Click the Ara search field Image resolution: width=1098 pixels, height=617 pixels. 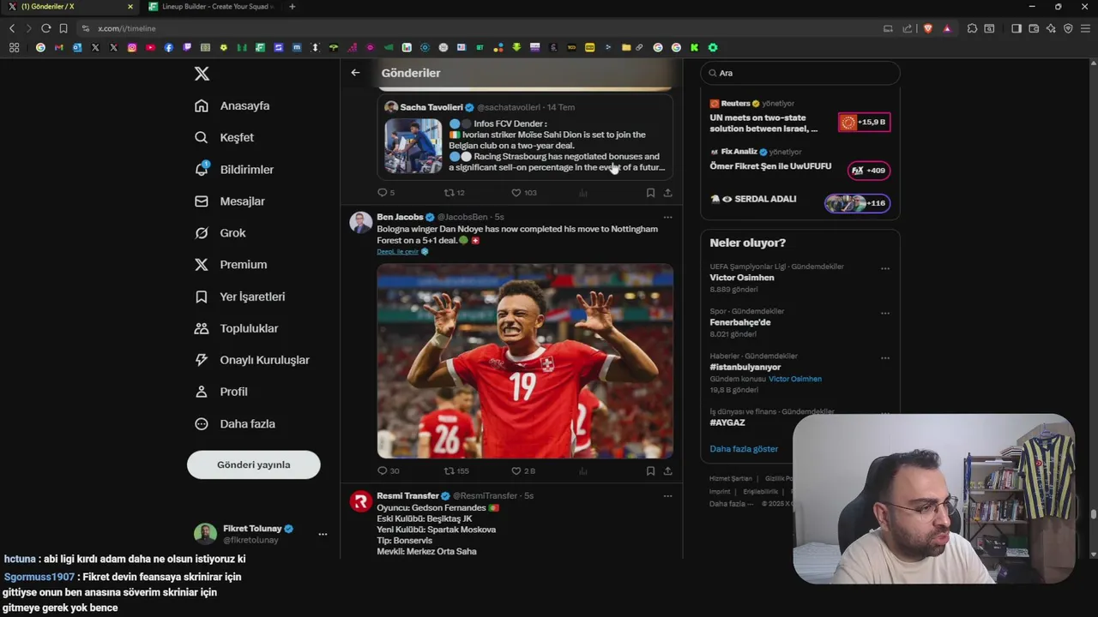click(x=799, y=73)
